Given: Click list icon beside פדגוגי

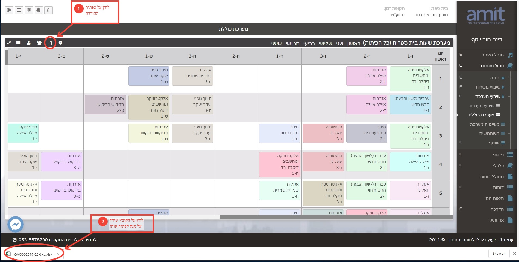Looking at the screenshot, I should [510, 155].
